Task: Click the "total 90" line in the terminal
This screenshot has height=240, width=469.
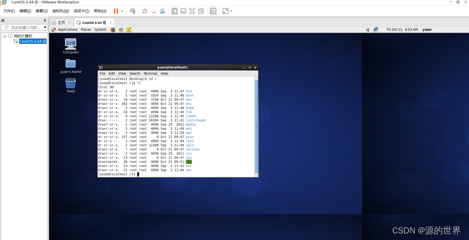Action: pyautogui.click(x=106, y=87)
